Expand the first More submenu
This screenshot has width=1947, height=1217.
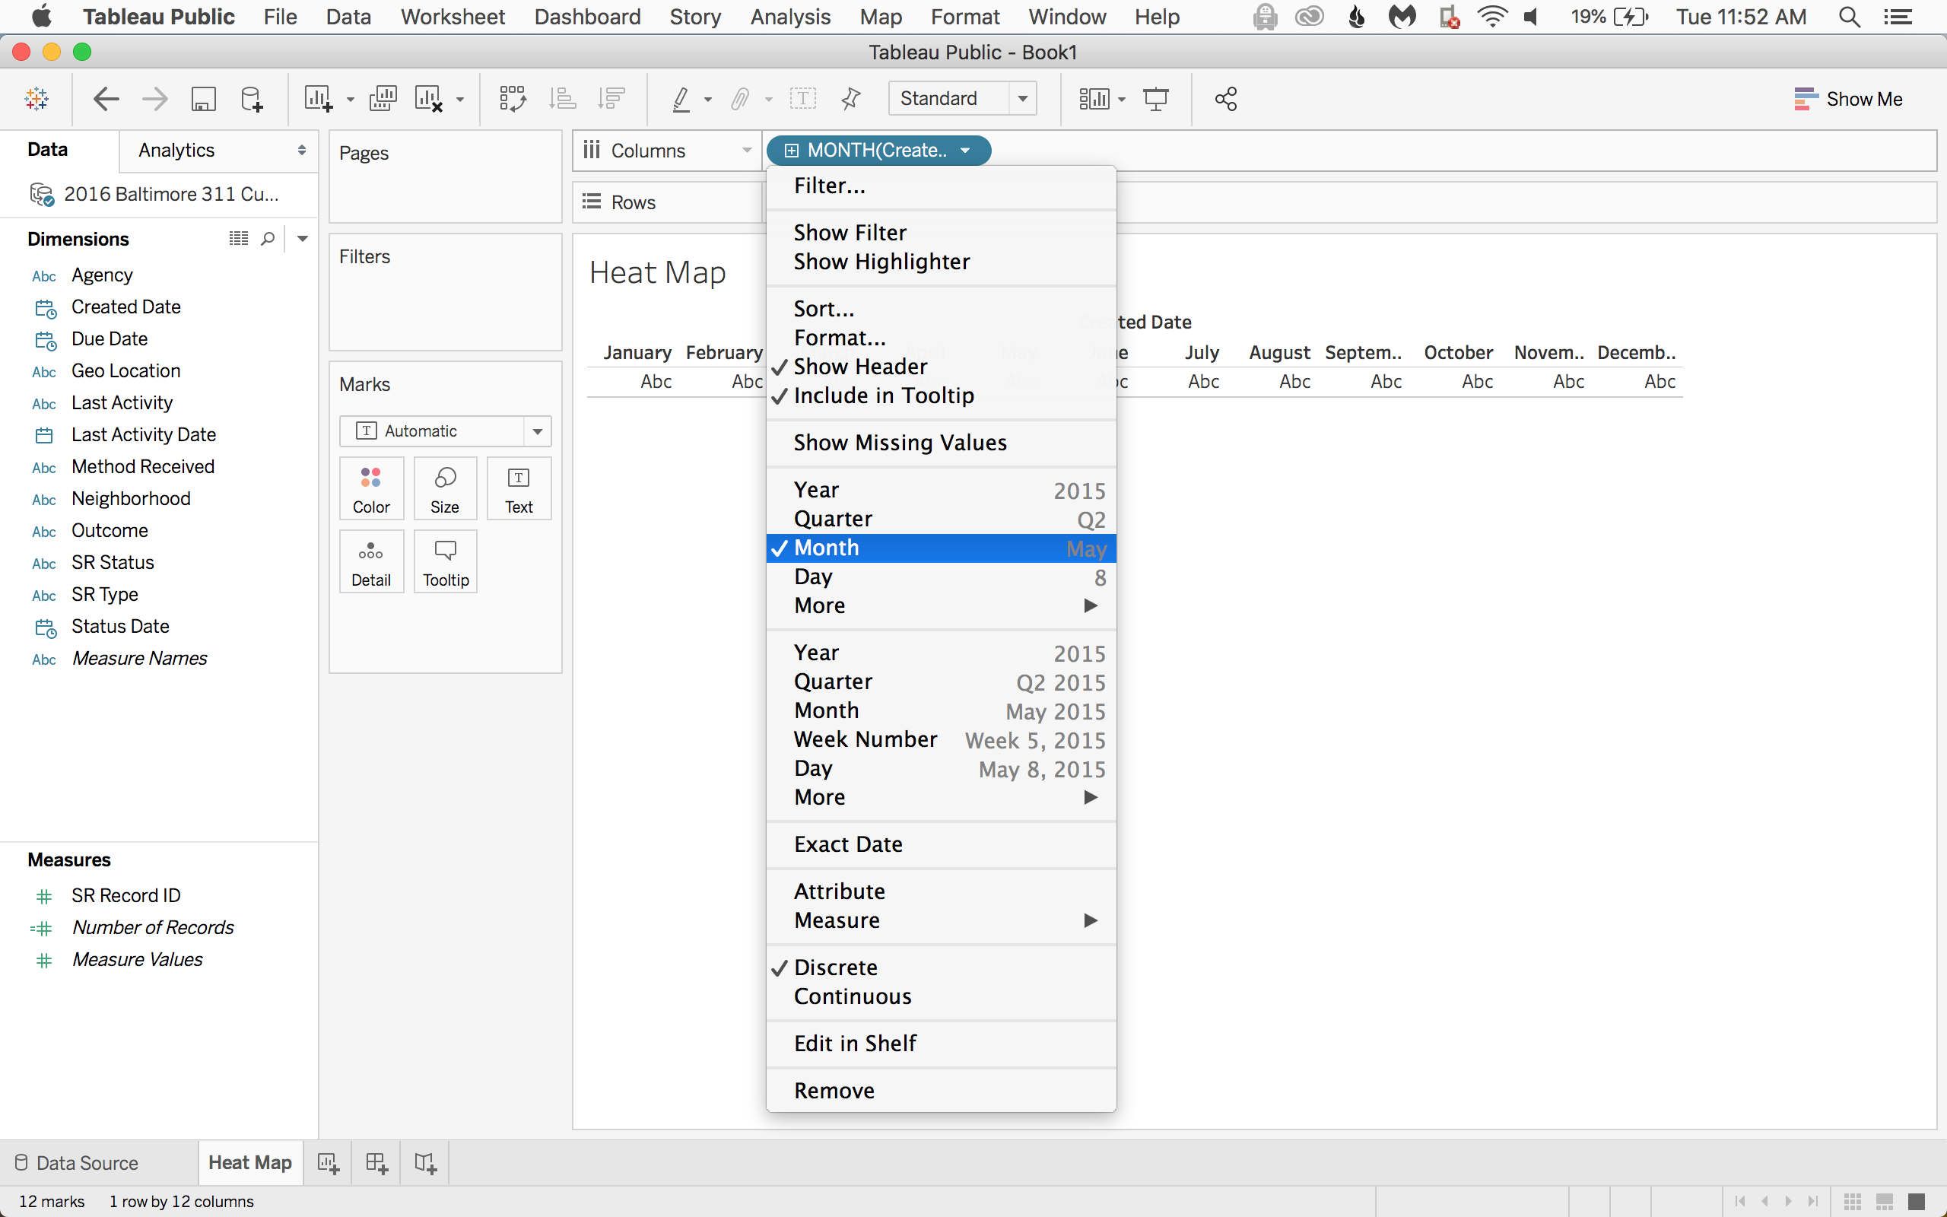point(941,606)
